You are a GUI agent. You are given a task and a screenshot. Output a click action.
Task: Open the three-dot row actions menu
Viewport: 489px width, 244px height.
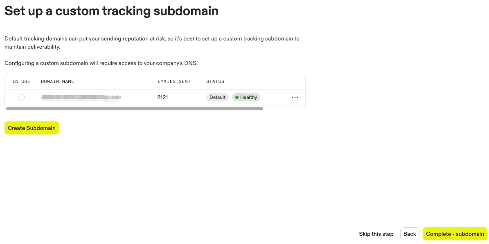pos(295,97)
